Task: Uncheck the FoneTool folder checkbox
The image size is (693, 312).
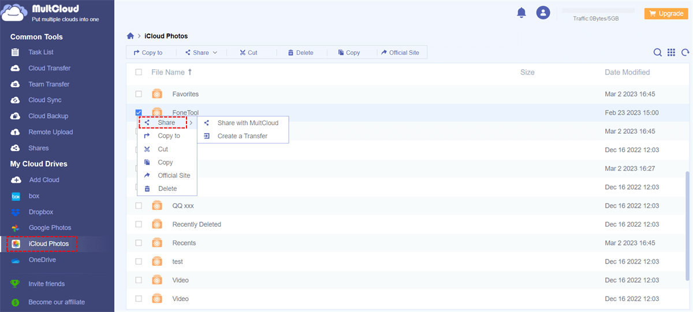Action: [139, 112]
